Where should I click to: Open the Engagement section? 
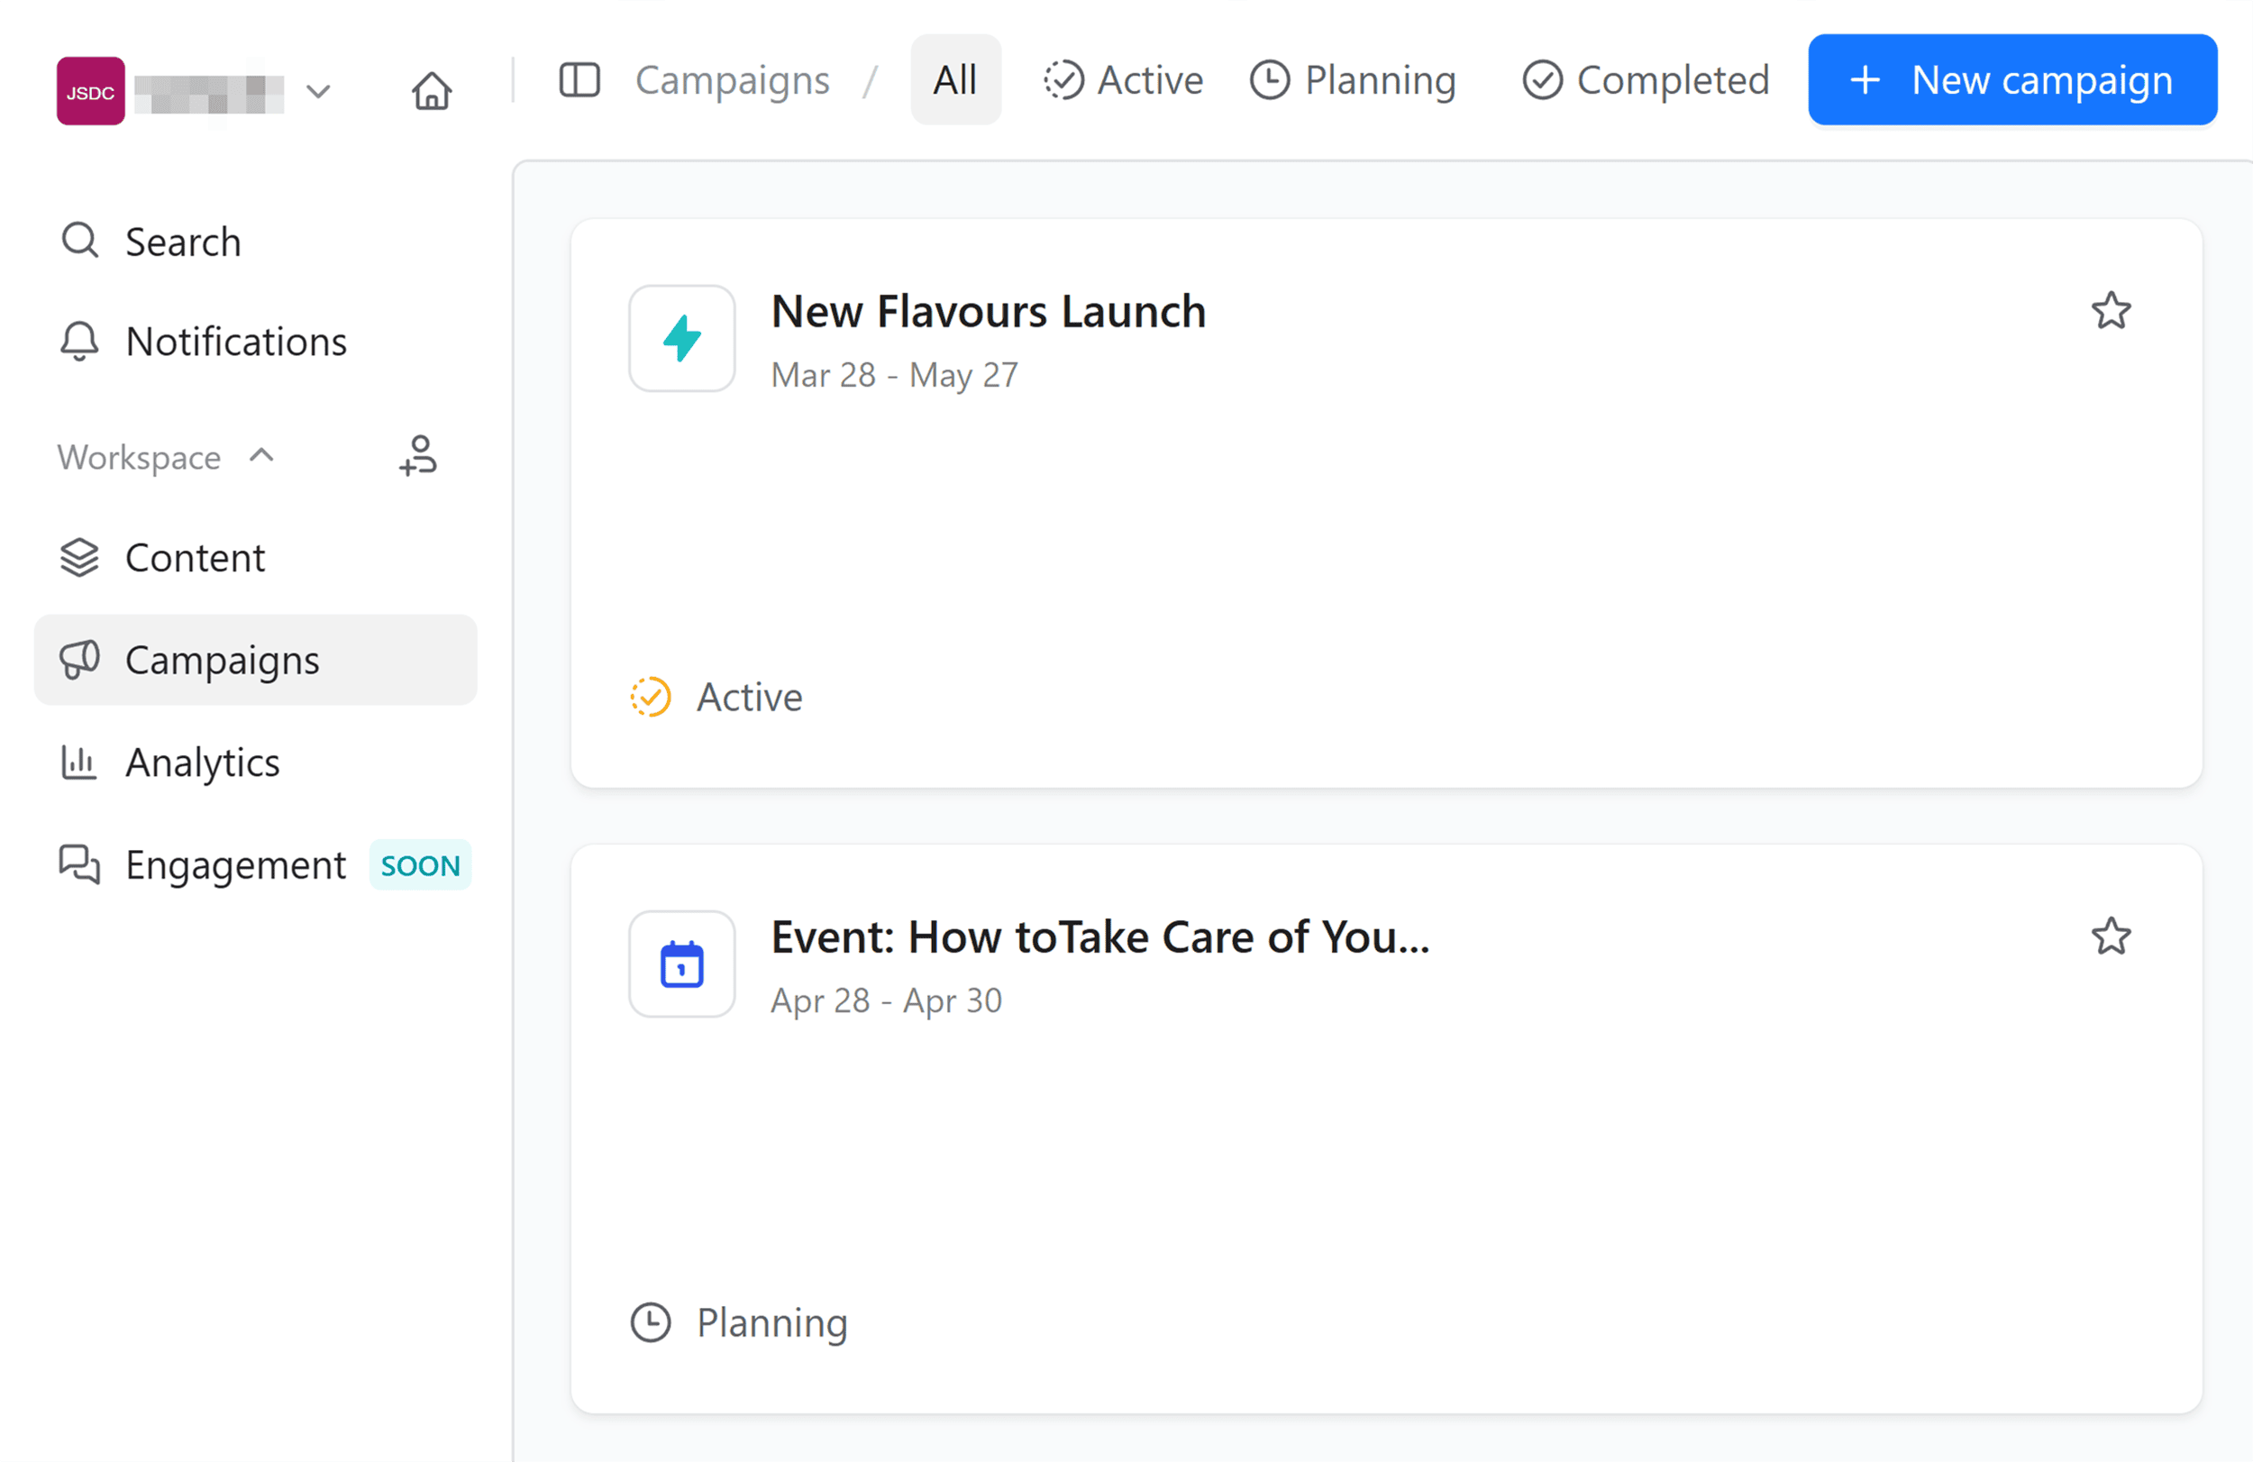[235, 864]
